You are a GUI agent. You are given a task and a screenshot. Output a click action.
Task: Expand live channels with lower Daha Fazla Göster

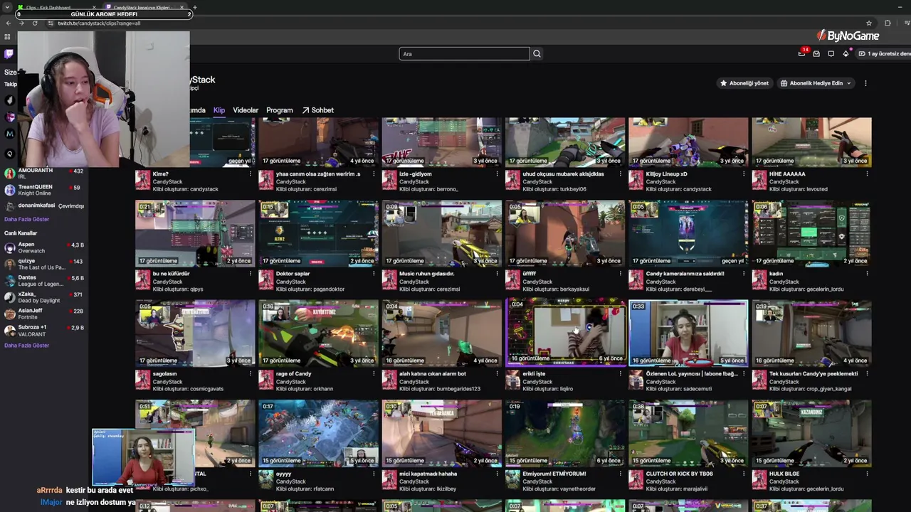tap(27, 346)
